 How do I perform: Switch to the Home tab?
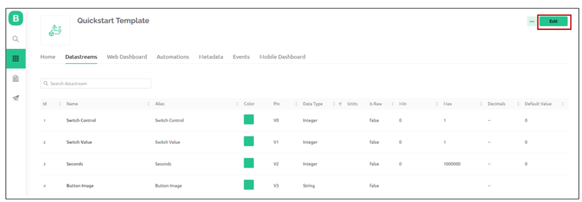point(48,57)
